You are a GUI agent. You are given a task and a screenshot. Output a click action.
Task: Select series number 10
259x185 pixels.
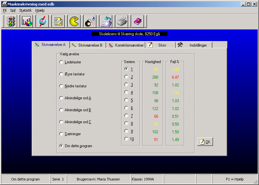click(126, 139)
